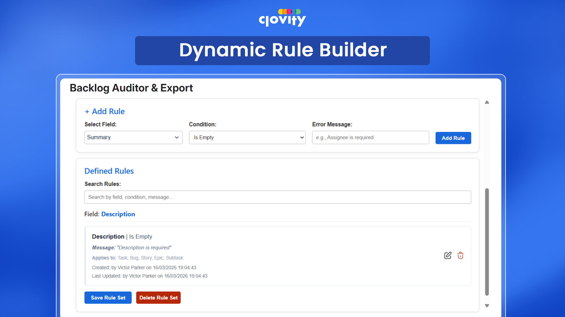Click the scrollbar up arrow
The height and width of the screenshot is (317, 565).
pyautogui.click(x=487, y=102)
